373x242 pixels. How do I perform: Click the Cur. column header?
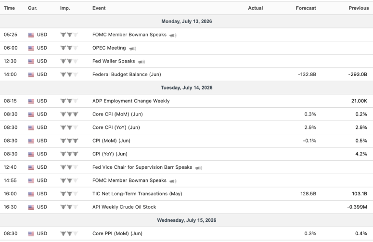33,8
